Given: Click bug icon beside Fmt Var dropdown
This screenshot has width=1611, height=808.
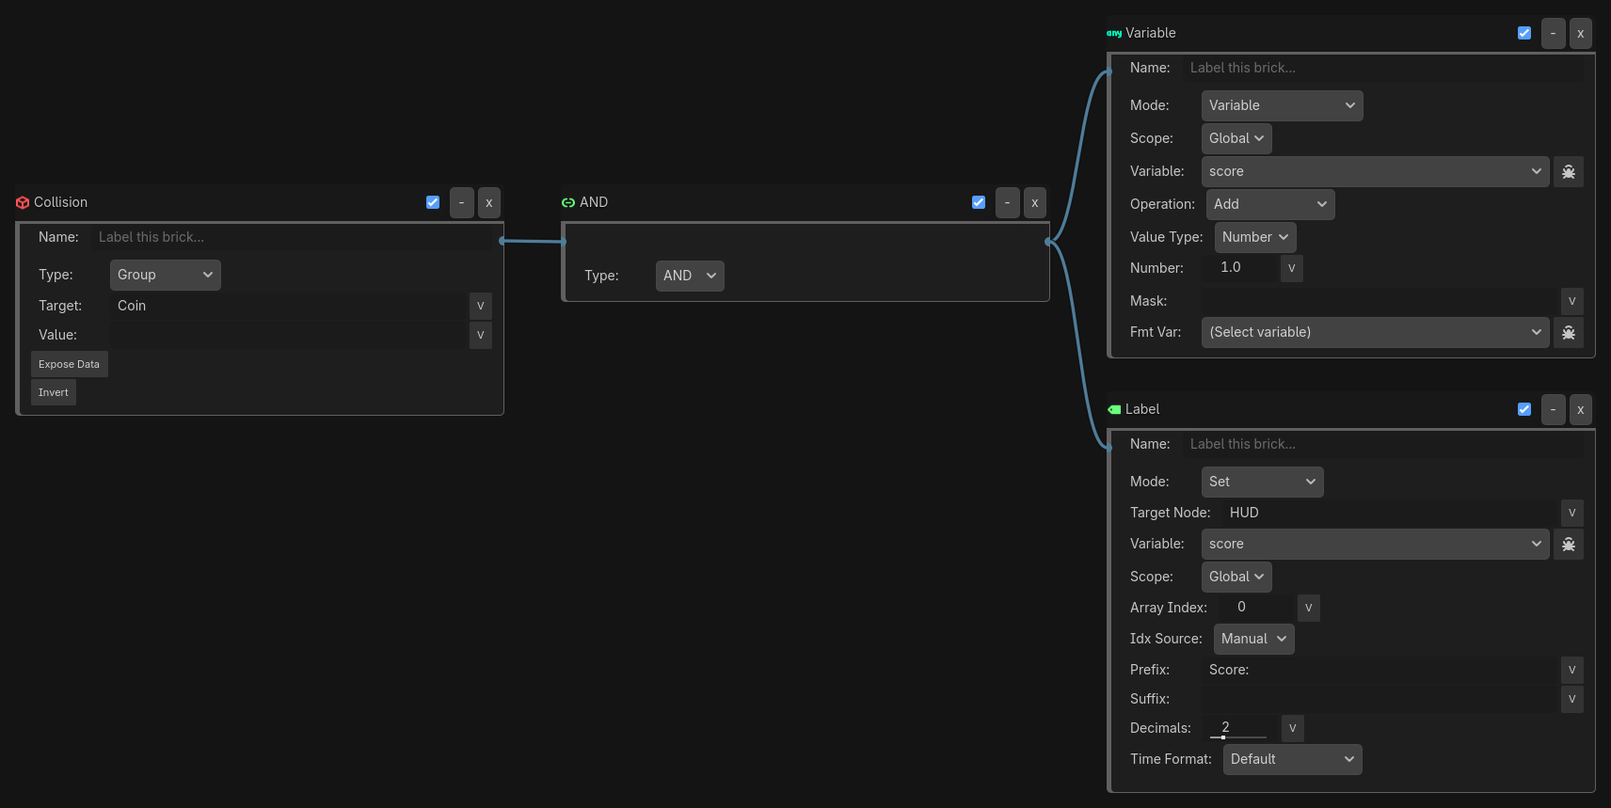Looking at the screenshot, I should click(1569, 332).
